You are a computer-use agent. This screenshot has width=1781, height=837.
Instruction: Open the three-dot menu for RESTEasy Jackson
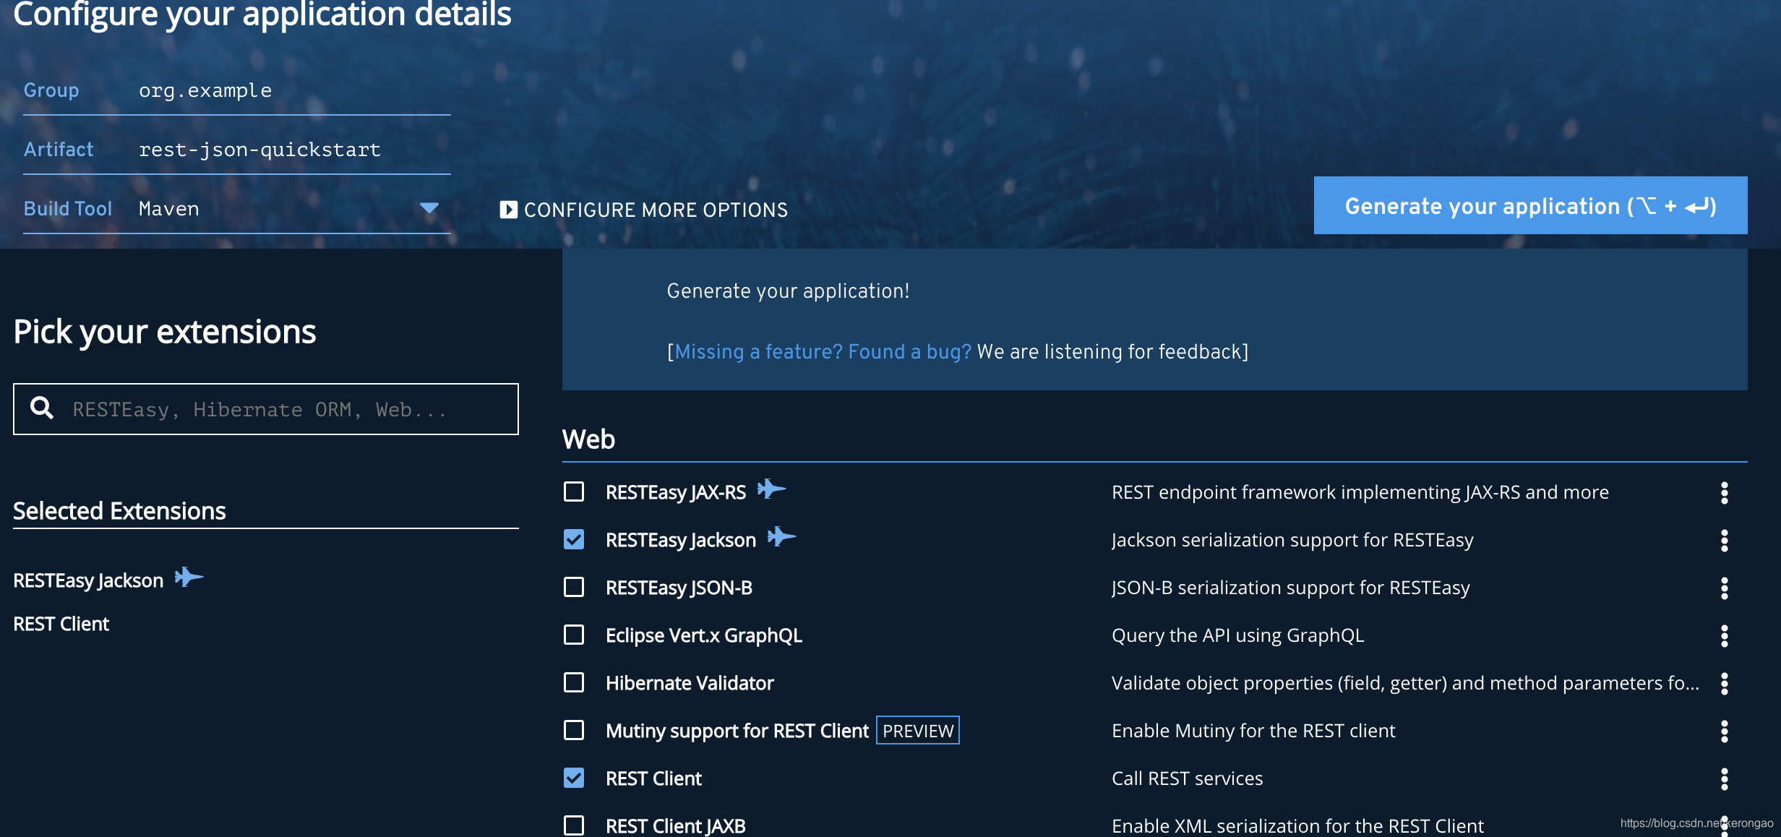[1724, 541]
